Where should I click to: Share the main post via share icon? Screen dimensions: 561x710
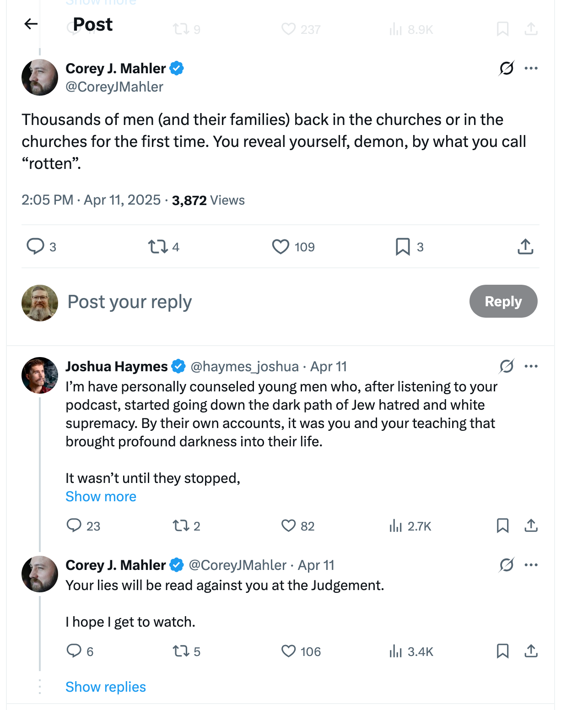(x=525, y=247)
